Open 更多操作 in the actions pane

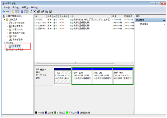144,24
